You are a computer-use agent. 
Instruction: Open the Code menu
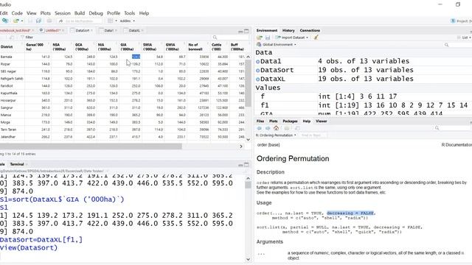tap(17, 13)
